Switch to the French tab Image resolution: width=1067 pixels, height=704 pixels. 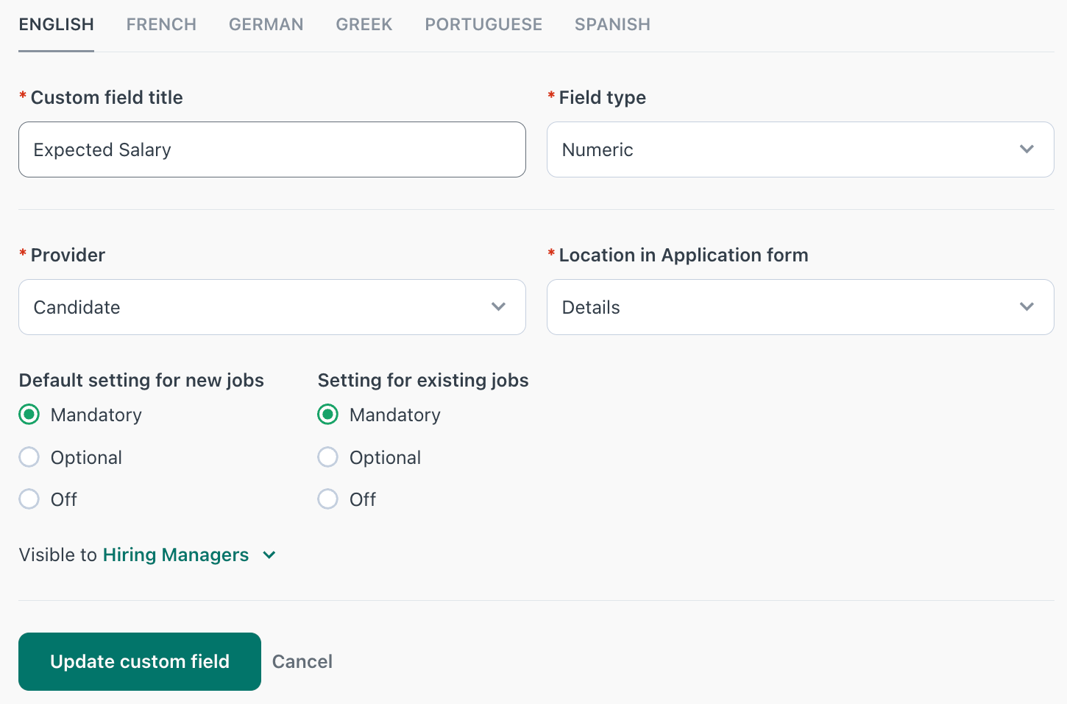[x=161, y=24]
